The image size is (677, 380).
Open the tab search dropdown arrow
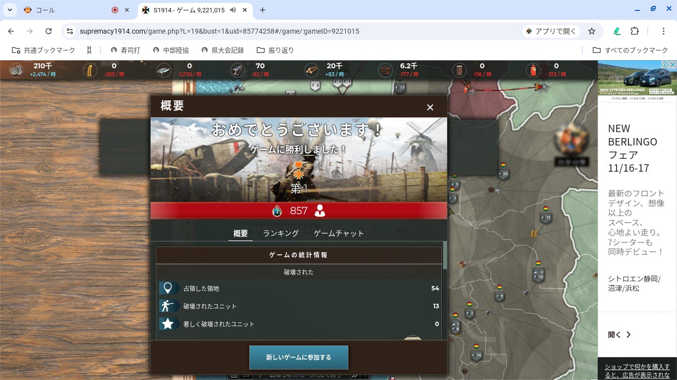point(9,10)
